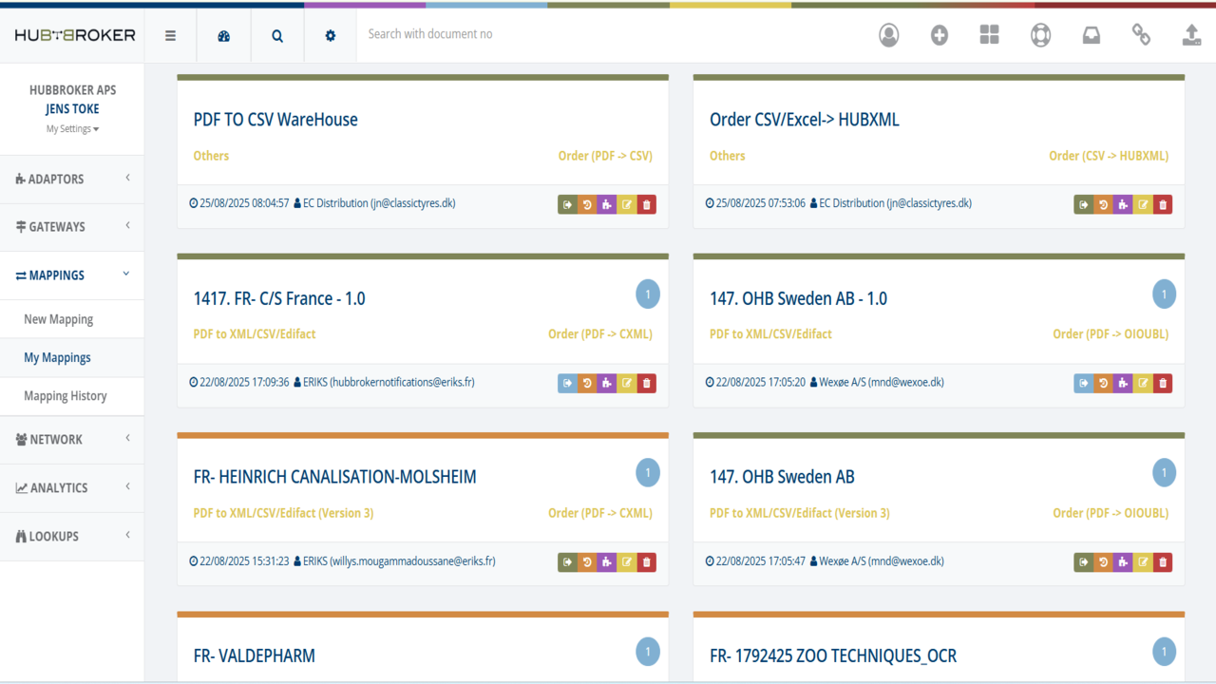1216x684 pixels.
Task: Click the Search with document no field
Action: point(608,34)
